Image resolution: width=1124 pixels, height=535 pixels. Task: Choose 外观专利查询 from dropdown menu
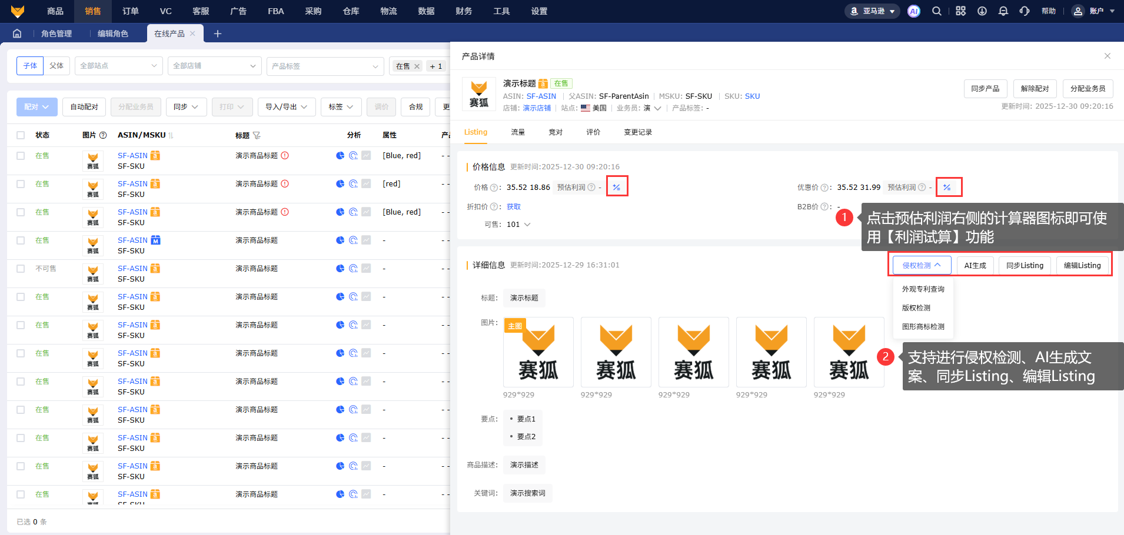click(x=923, y=289)
